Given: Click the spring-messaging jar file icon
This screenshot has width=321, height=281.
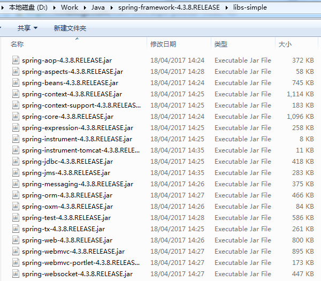Looking at the screenshot, I should click(x=16, y=184).
